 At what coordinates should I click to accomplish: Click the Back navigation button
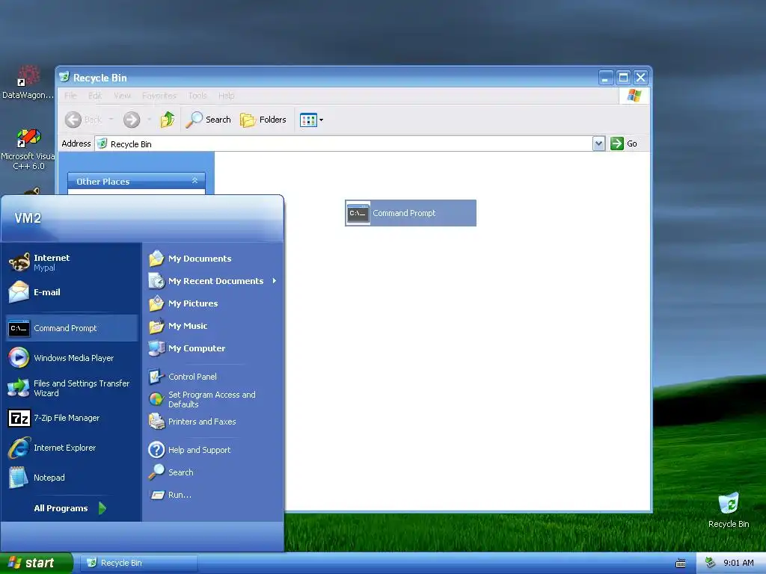[83, 120]
